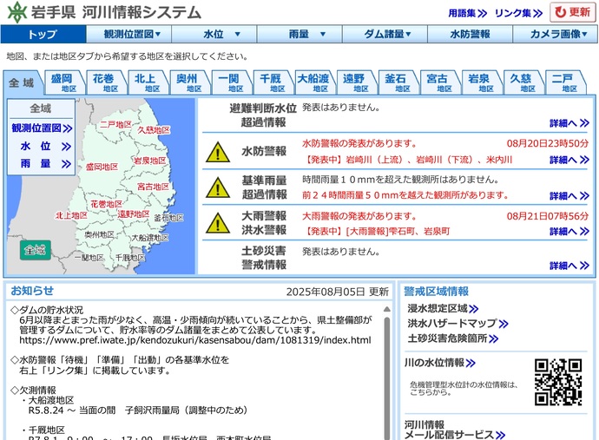Select the 宮古 地区 tab
The width and height of the screenshot is (599, 440).
(x=438, y=82)
